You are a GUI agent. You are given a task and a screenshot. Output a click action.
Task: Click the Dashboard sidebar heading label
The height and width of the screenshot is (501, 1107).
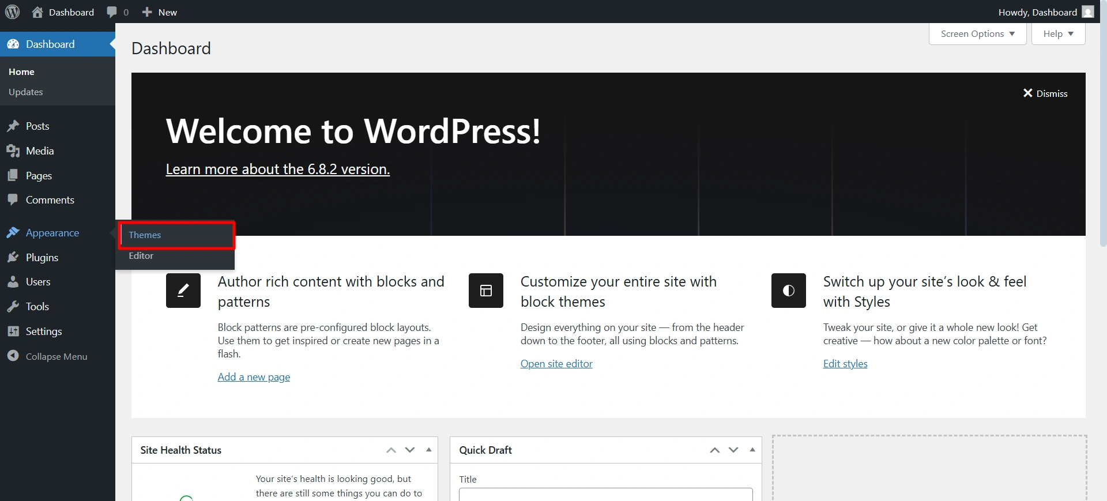pyautogui.click(x=50, y=44)
